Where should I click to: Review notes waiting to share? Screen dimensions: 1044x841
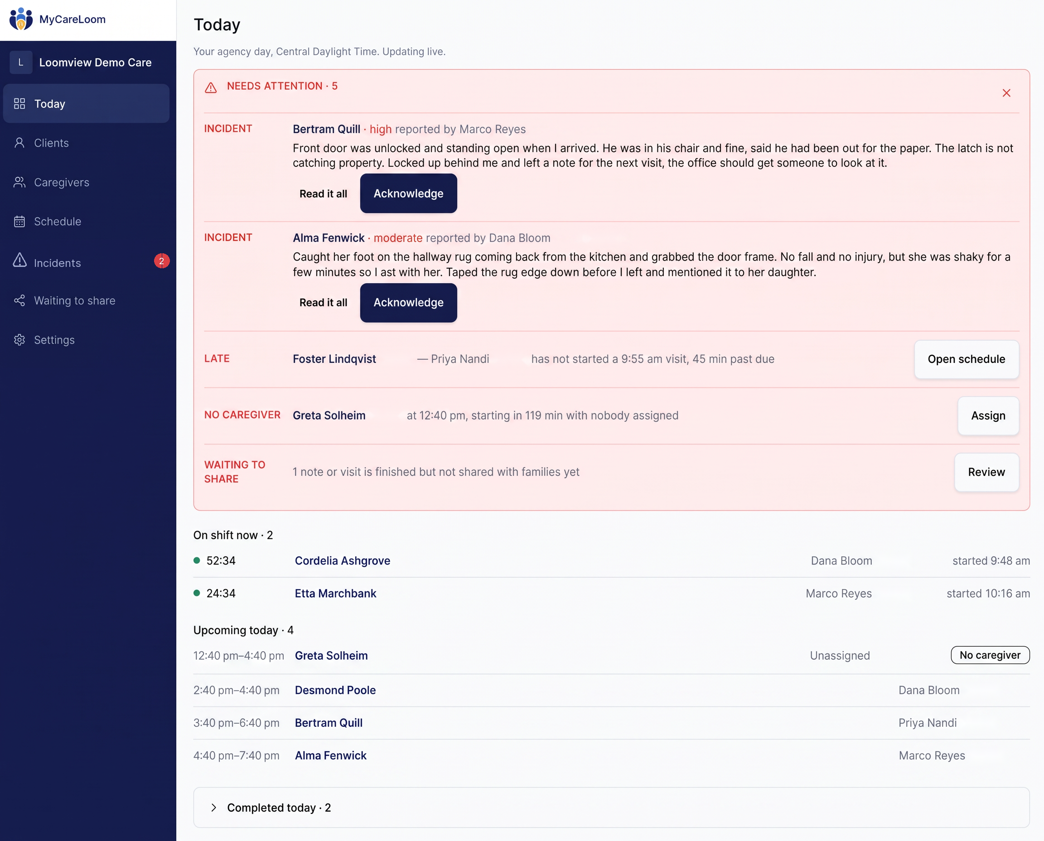click(x=986, y=472)
